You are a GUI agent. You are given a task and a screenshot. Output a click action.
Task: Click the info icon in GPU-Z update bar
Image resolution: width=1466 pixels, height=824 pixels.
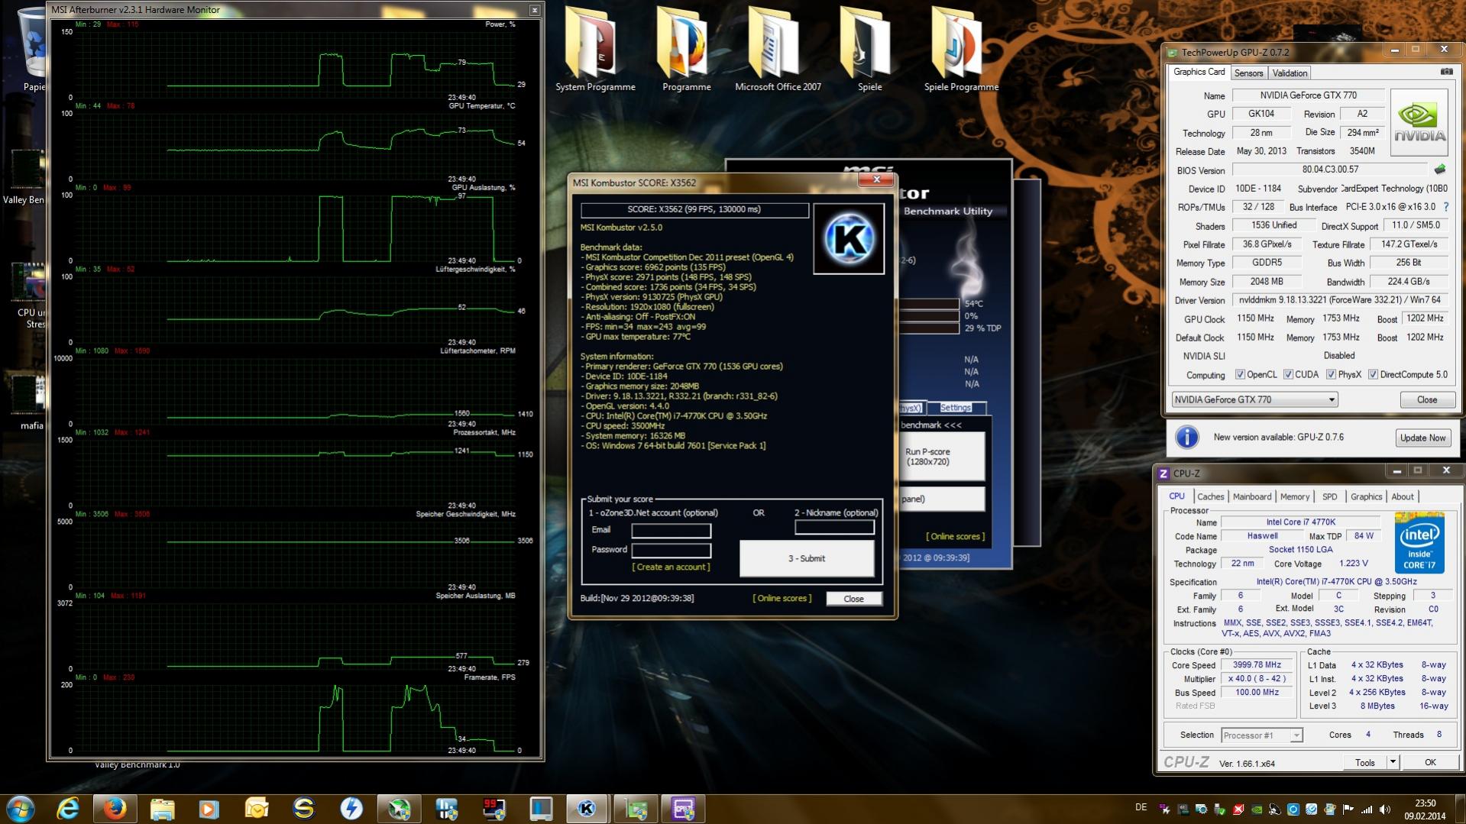[x=1186, y=437]
